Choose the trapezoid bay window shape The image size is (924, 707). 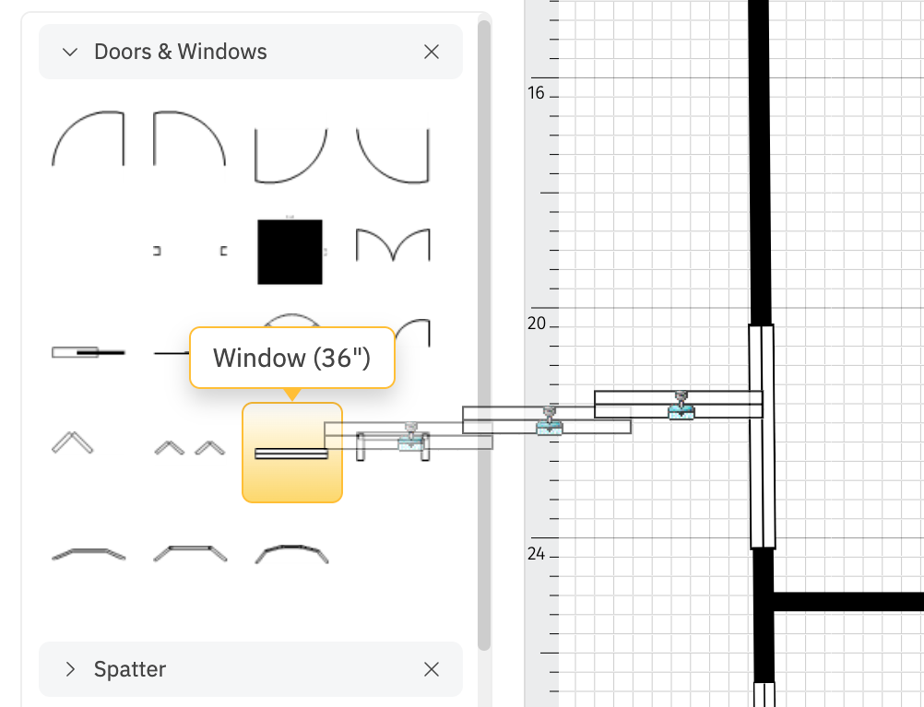tap(191, 553)
